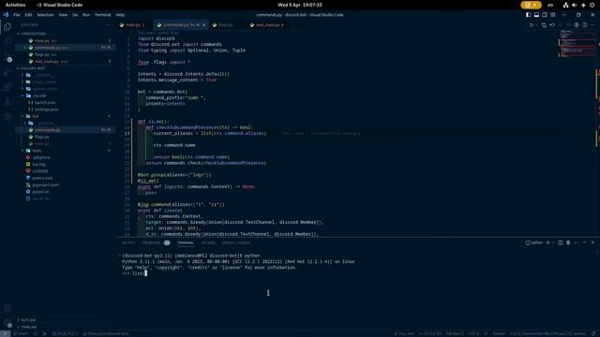Open the File menu
Screen dimensions: 600x337
(x=17, y=15)
